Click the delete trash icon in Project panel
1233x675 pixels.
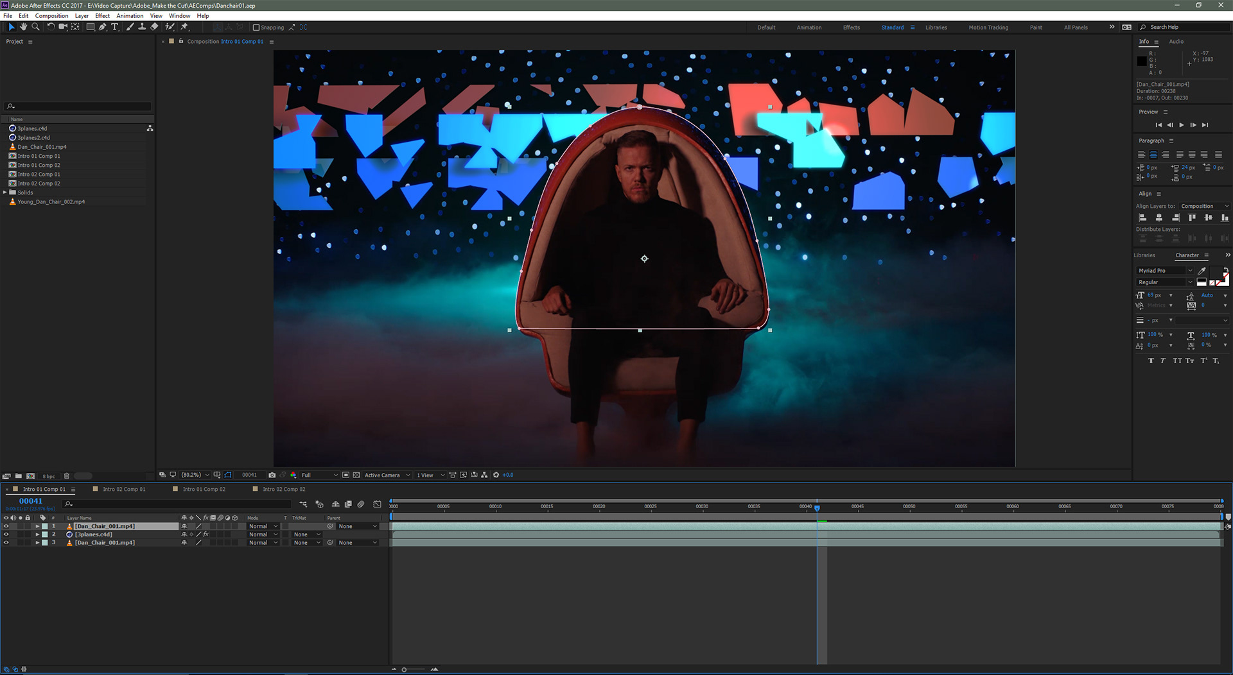67,476
